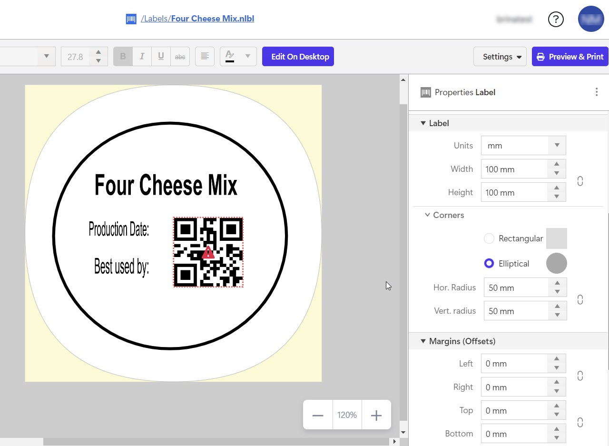Increase Hor. Radius value

click(x=557, y=283)
